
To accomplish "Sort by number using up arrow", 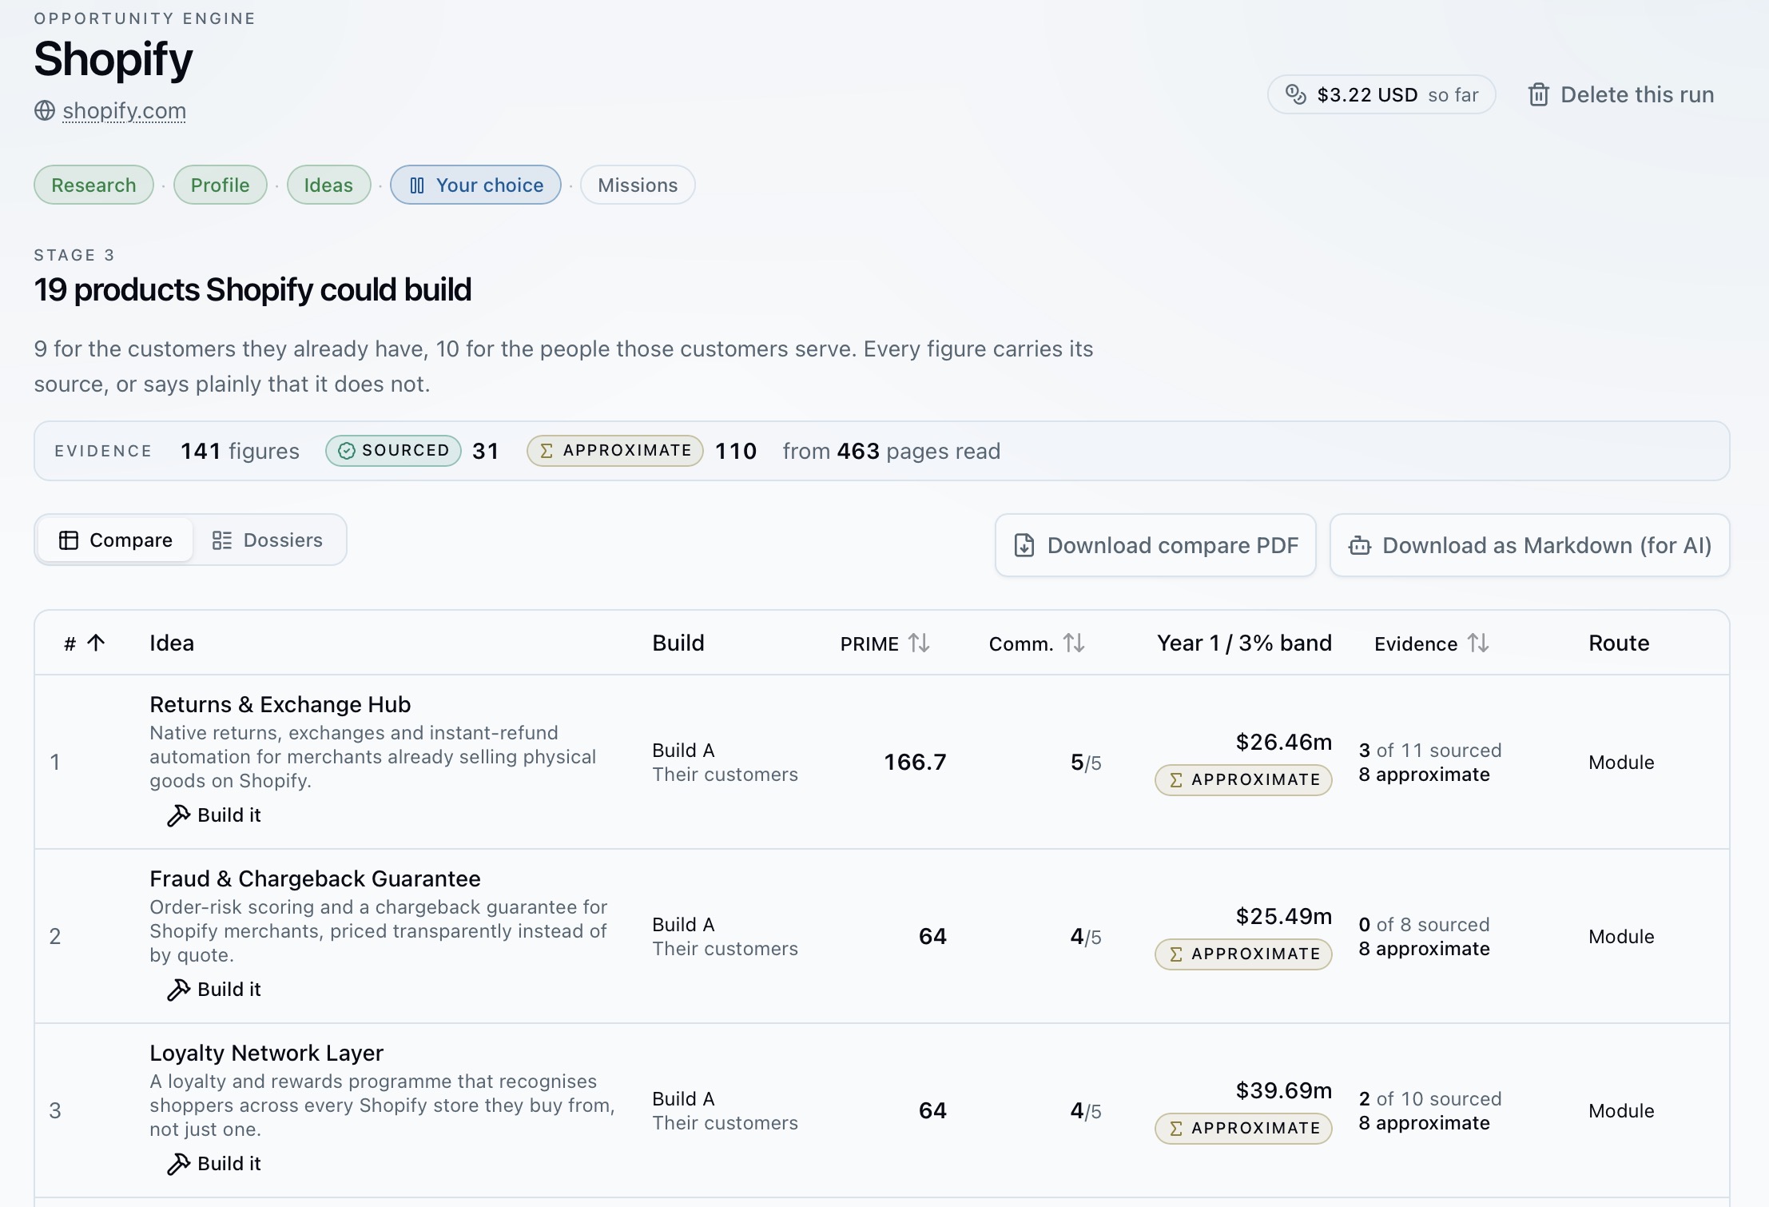I will pyautogui.click(x=96, y=643).
